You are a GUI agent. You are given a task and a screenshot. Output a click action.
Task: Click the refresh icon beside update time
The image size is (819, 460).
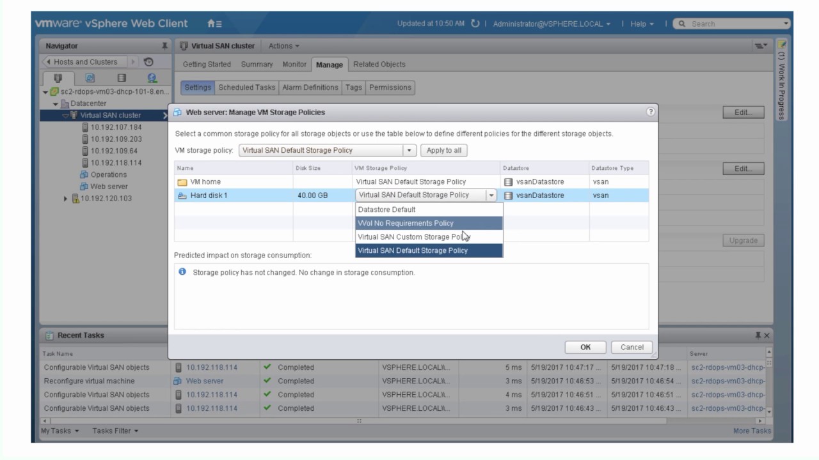[475, 24]
